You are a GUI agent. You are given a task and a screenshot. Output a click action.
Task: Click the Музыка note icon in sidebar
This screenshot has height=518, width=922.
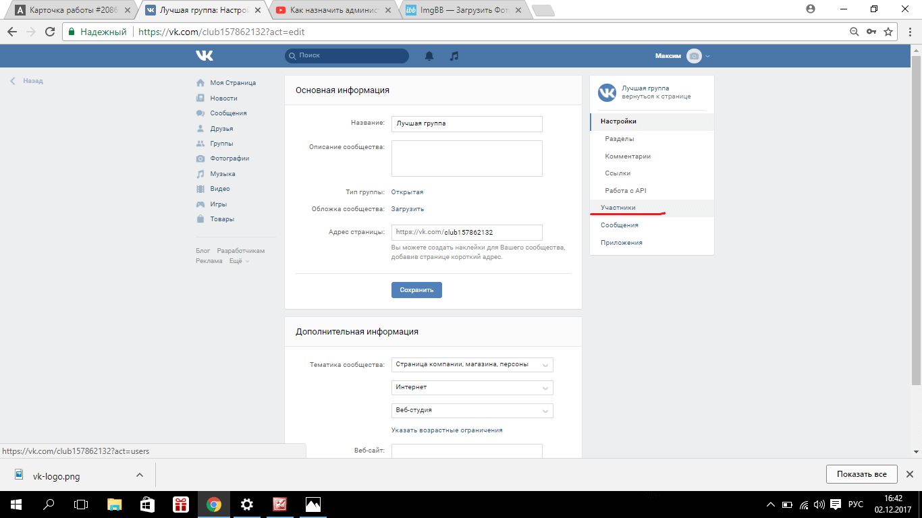click(200, 174)
